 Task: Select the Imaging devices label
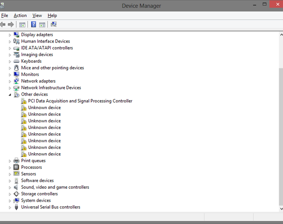[x=37, y=54]
